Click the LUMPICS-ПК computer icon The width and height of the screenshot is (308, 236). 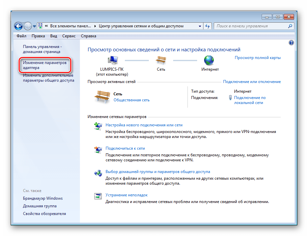click(113, 60)
